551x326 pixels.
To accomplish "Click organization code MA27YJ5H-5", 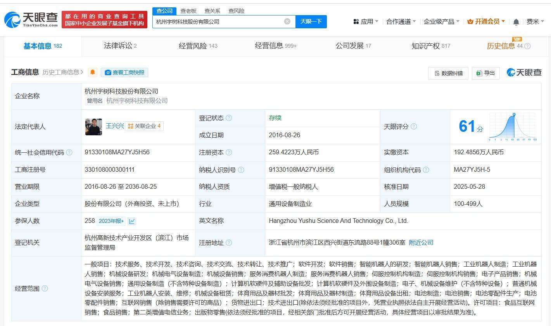I will pyautogui.click(x=472, y=169).
